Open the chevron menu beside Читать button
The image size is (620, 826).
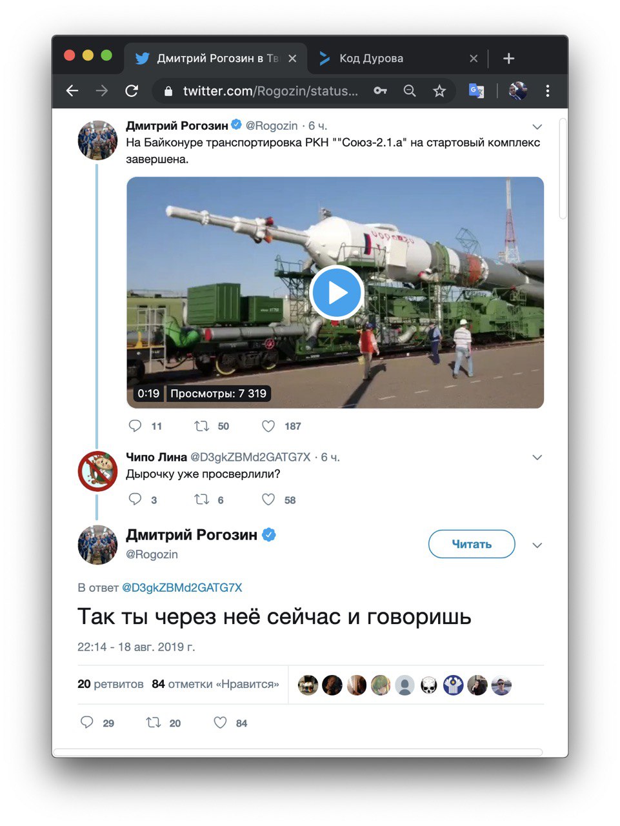tap(537, 545)
